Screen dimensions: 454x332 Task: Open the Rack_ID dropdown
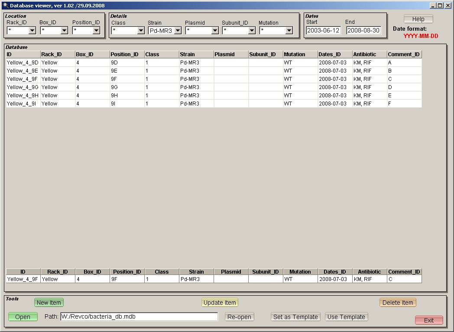(32, 30)
